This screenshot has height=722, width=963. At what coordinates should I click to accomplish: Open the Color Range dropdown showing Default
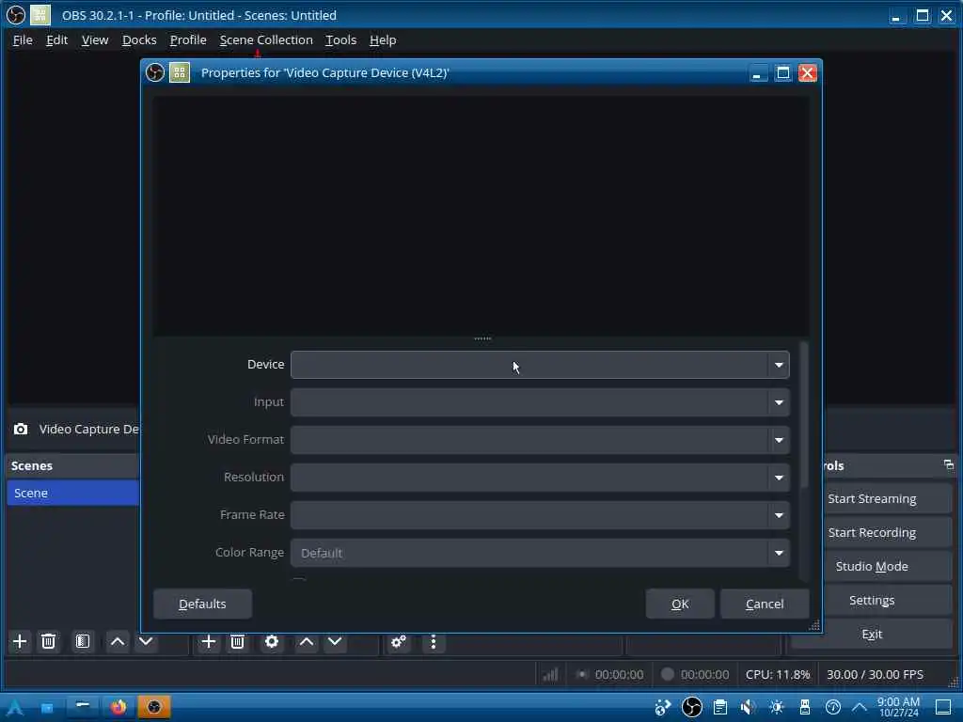tap(540, 553)
